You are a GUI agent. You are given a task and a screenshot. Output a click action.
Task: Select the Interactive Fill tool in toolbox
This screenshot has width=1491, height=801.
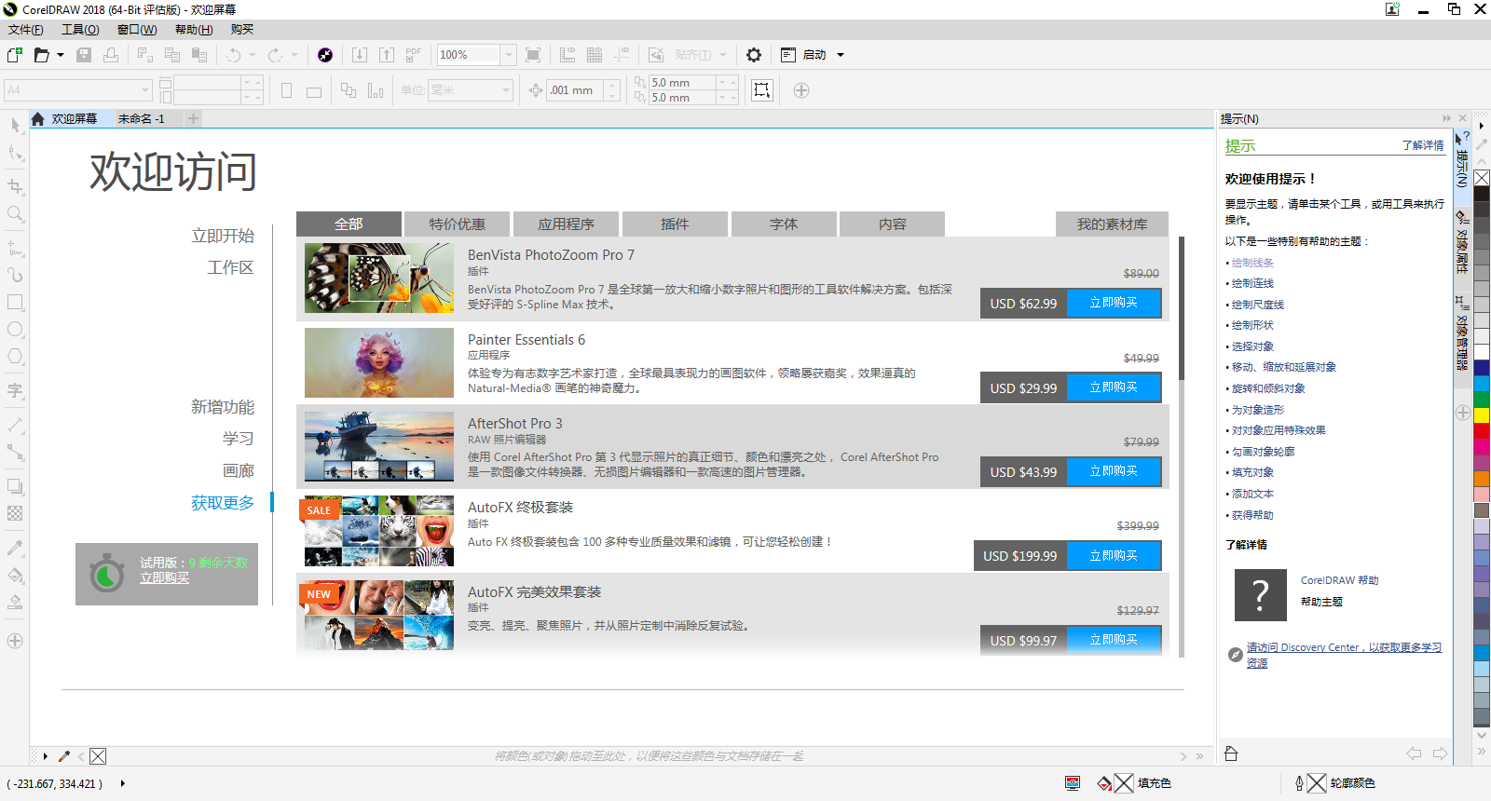(15, 575)
